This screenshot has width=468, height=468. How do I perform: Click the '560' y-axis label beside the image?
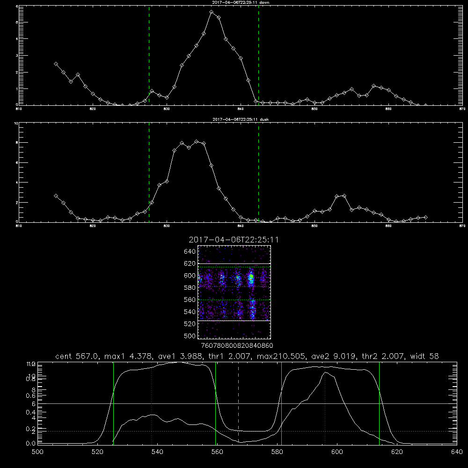190,300
